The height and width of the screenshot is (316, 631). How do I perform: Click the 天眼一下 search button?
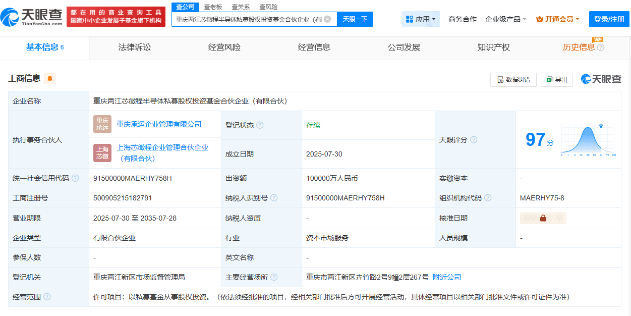tap(355, 19)
